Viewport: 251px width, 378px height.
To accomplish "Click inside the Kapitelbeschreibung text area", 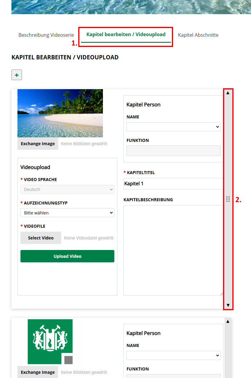I will [173, 250].
